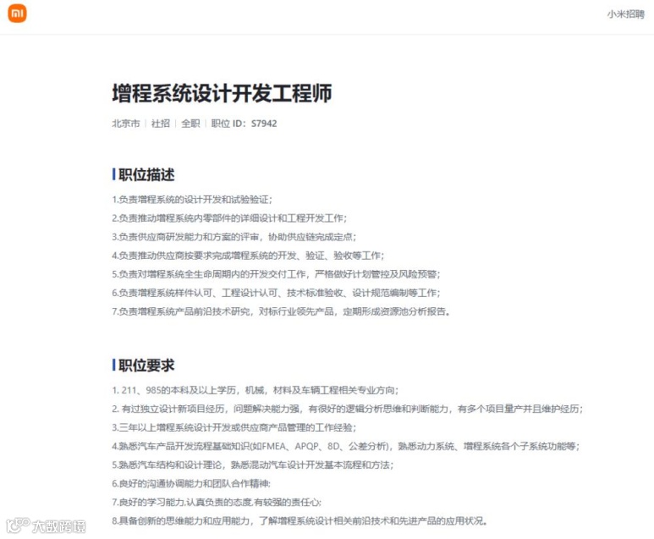Click the 职位 ID: S7942 text
The height and width of the screenshot is (539, 654).
(244, 124)
